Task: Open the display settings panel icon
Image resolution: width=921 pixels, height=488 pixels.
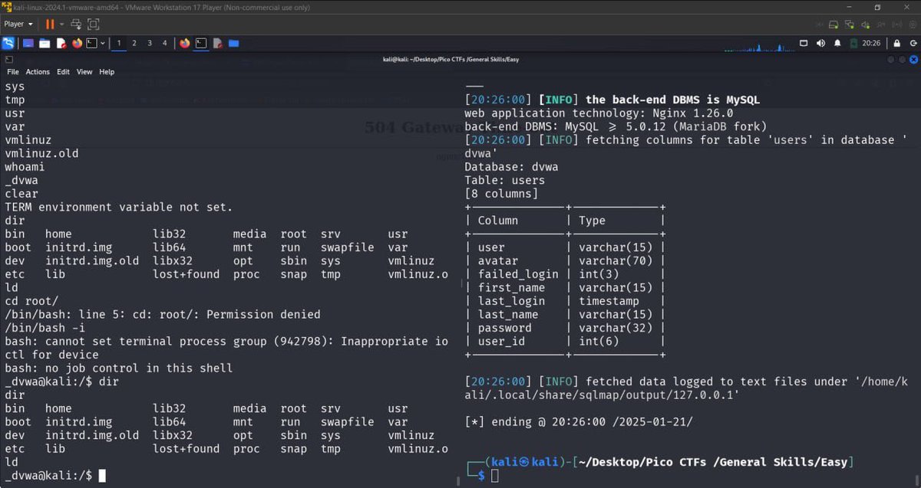Action: point(804,44)
